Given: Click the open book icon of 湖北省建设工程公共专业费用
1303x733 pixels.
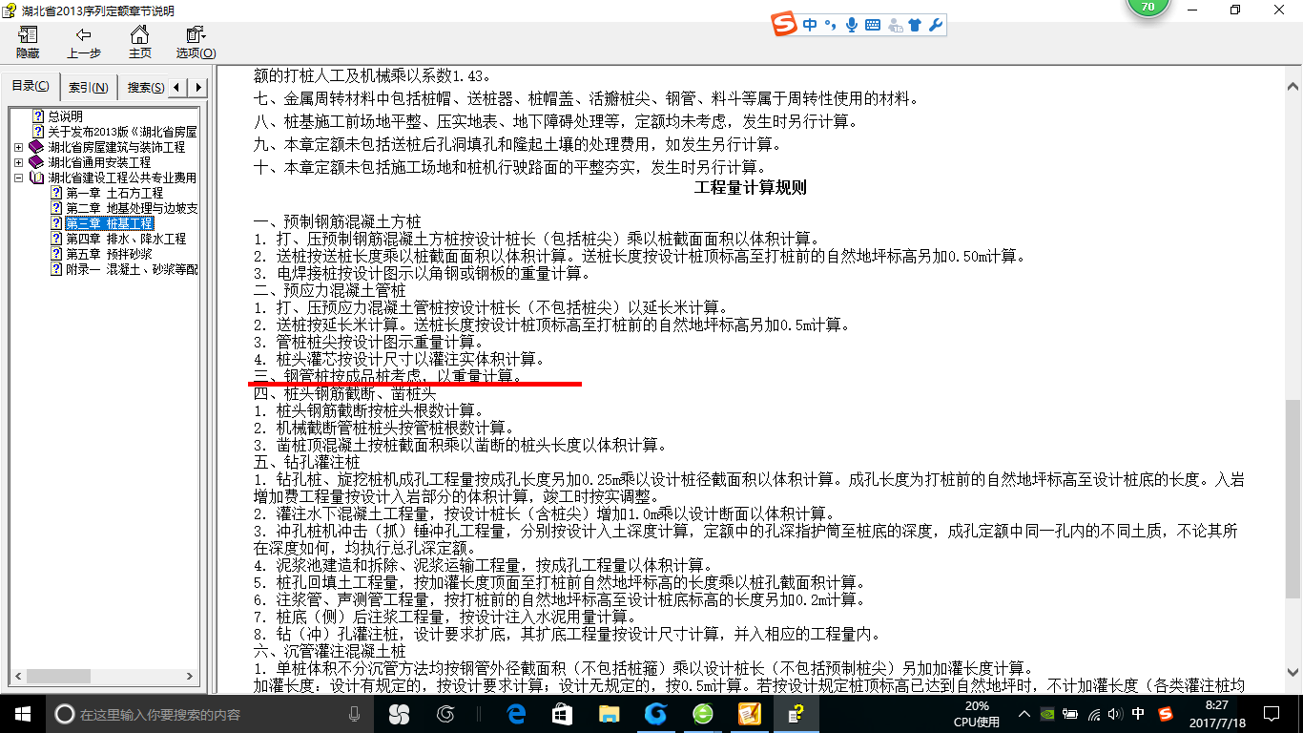Looking at the screenshot, I should pos(36,178).
